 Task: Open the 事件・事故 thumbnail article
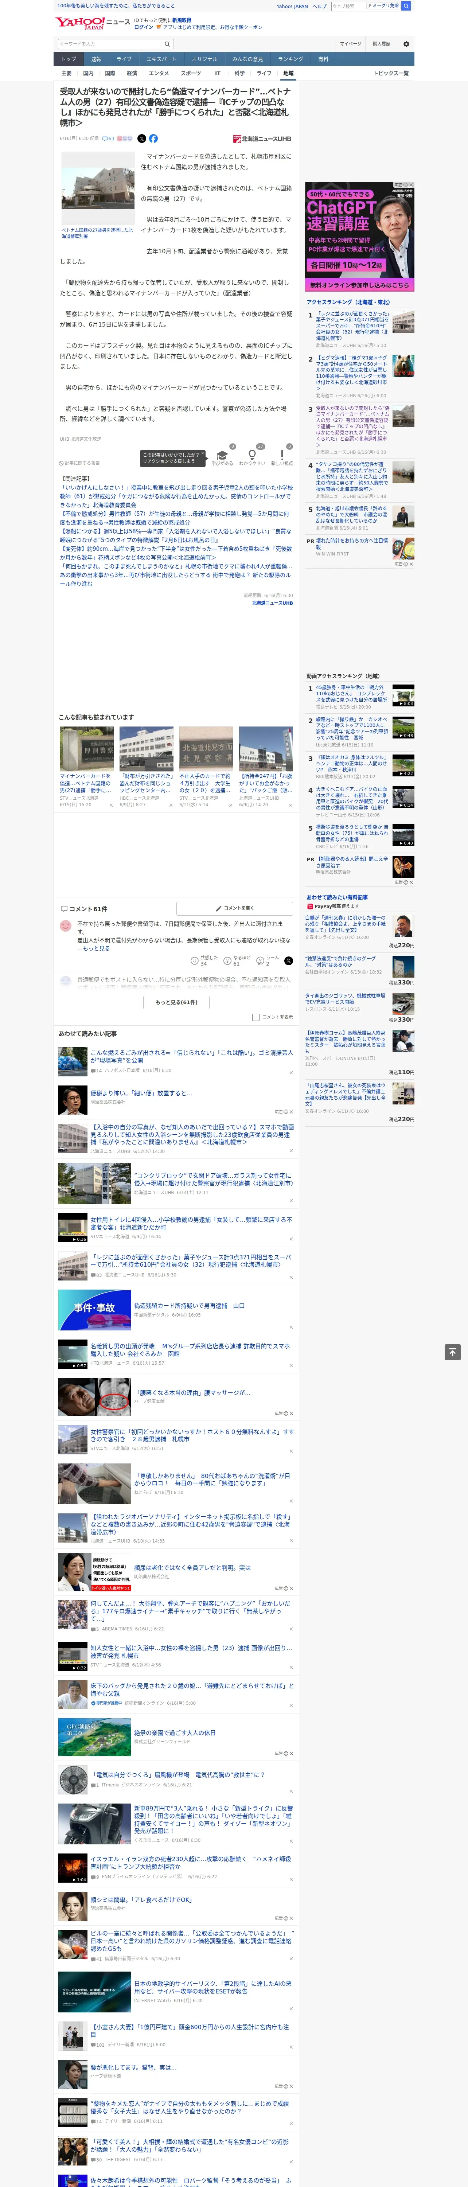click(x=94, y=1309)
